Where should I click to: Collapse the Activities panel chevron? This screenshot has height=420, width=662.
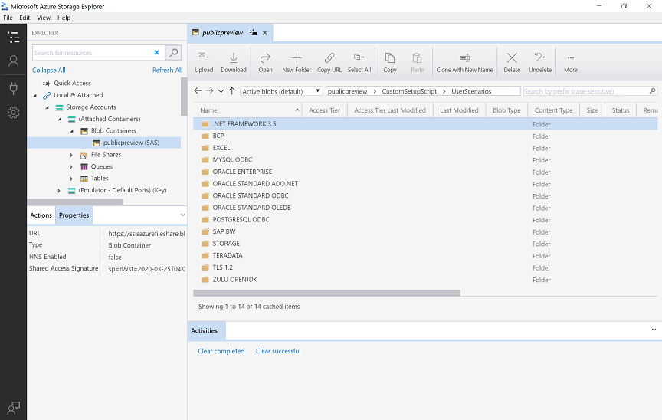click(654, 330)
